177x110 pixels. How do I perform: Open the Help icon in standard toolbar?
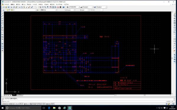(x=63, y=7)
